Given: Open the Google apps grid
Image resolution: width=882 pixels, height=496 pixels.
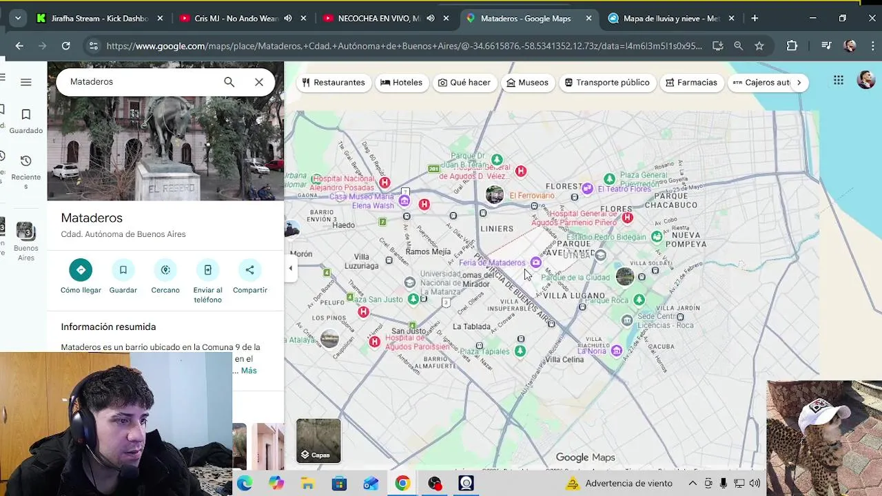Looking at the screenshot, I should (839, 81).
